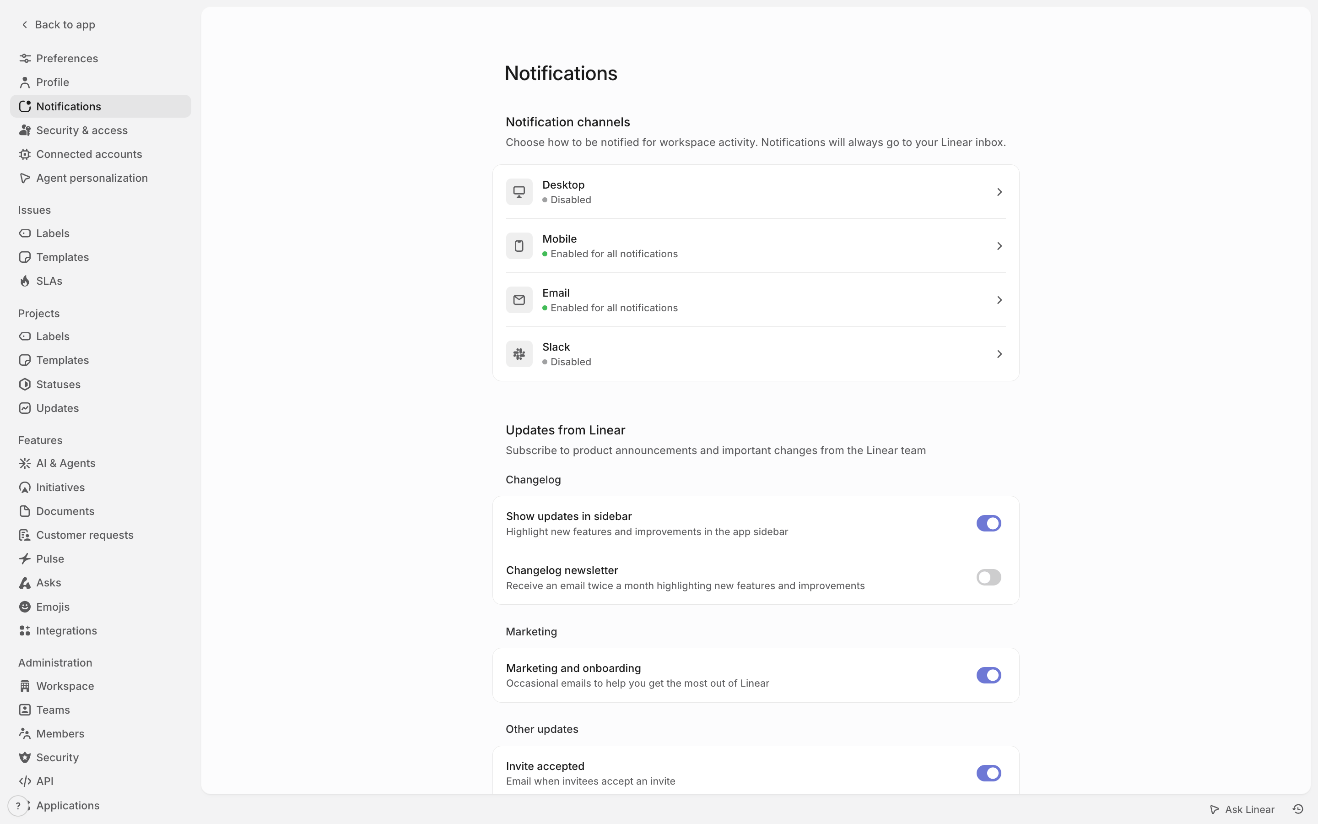Open Connected accounts settings

click(101, 154)
